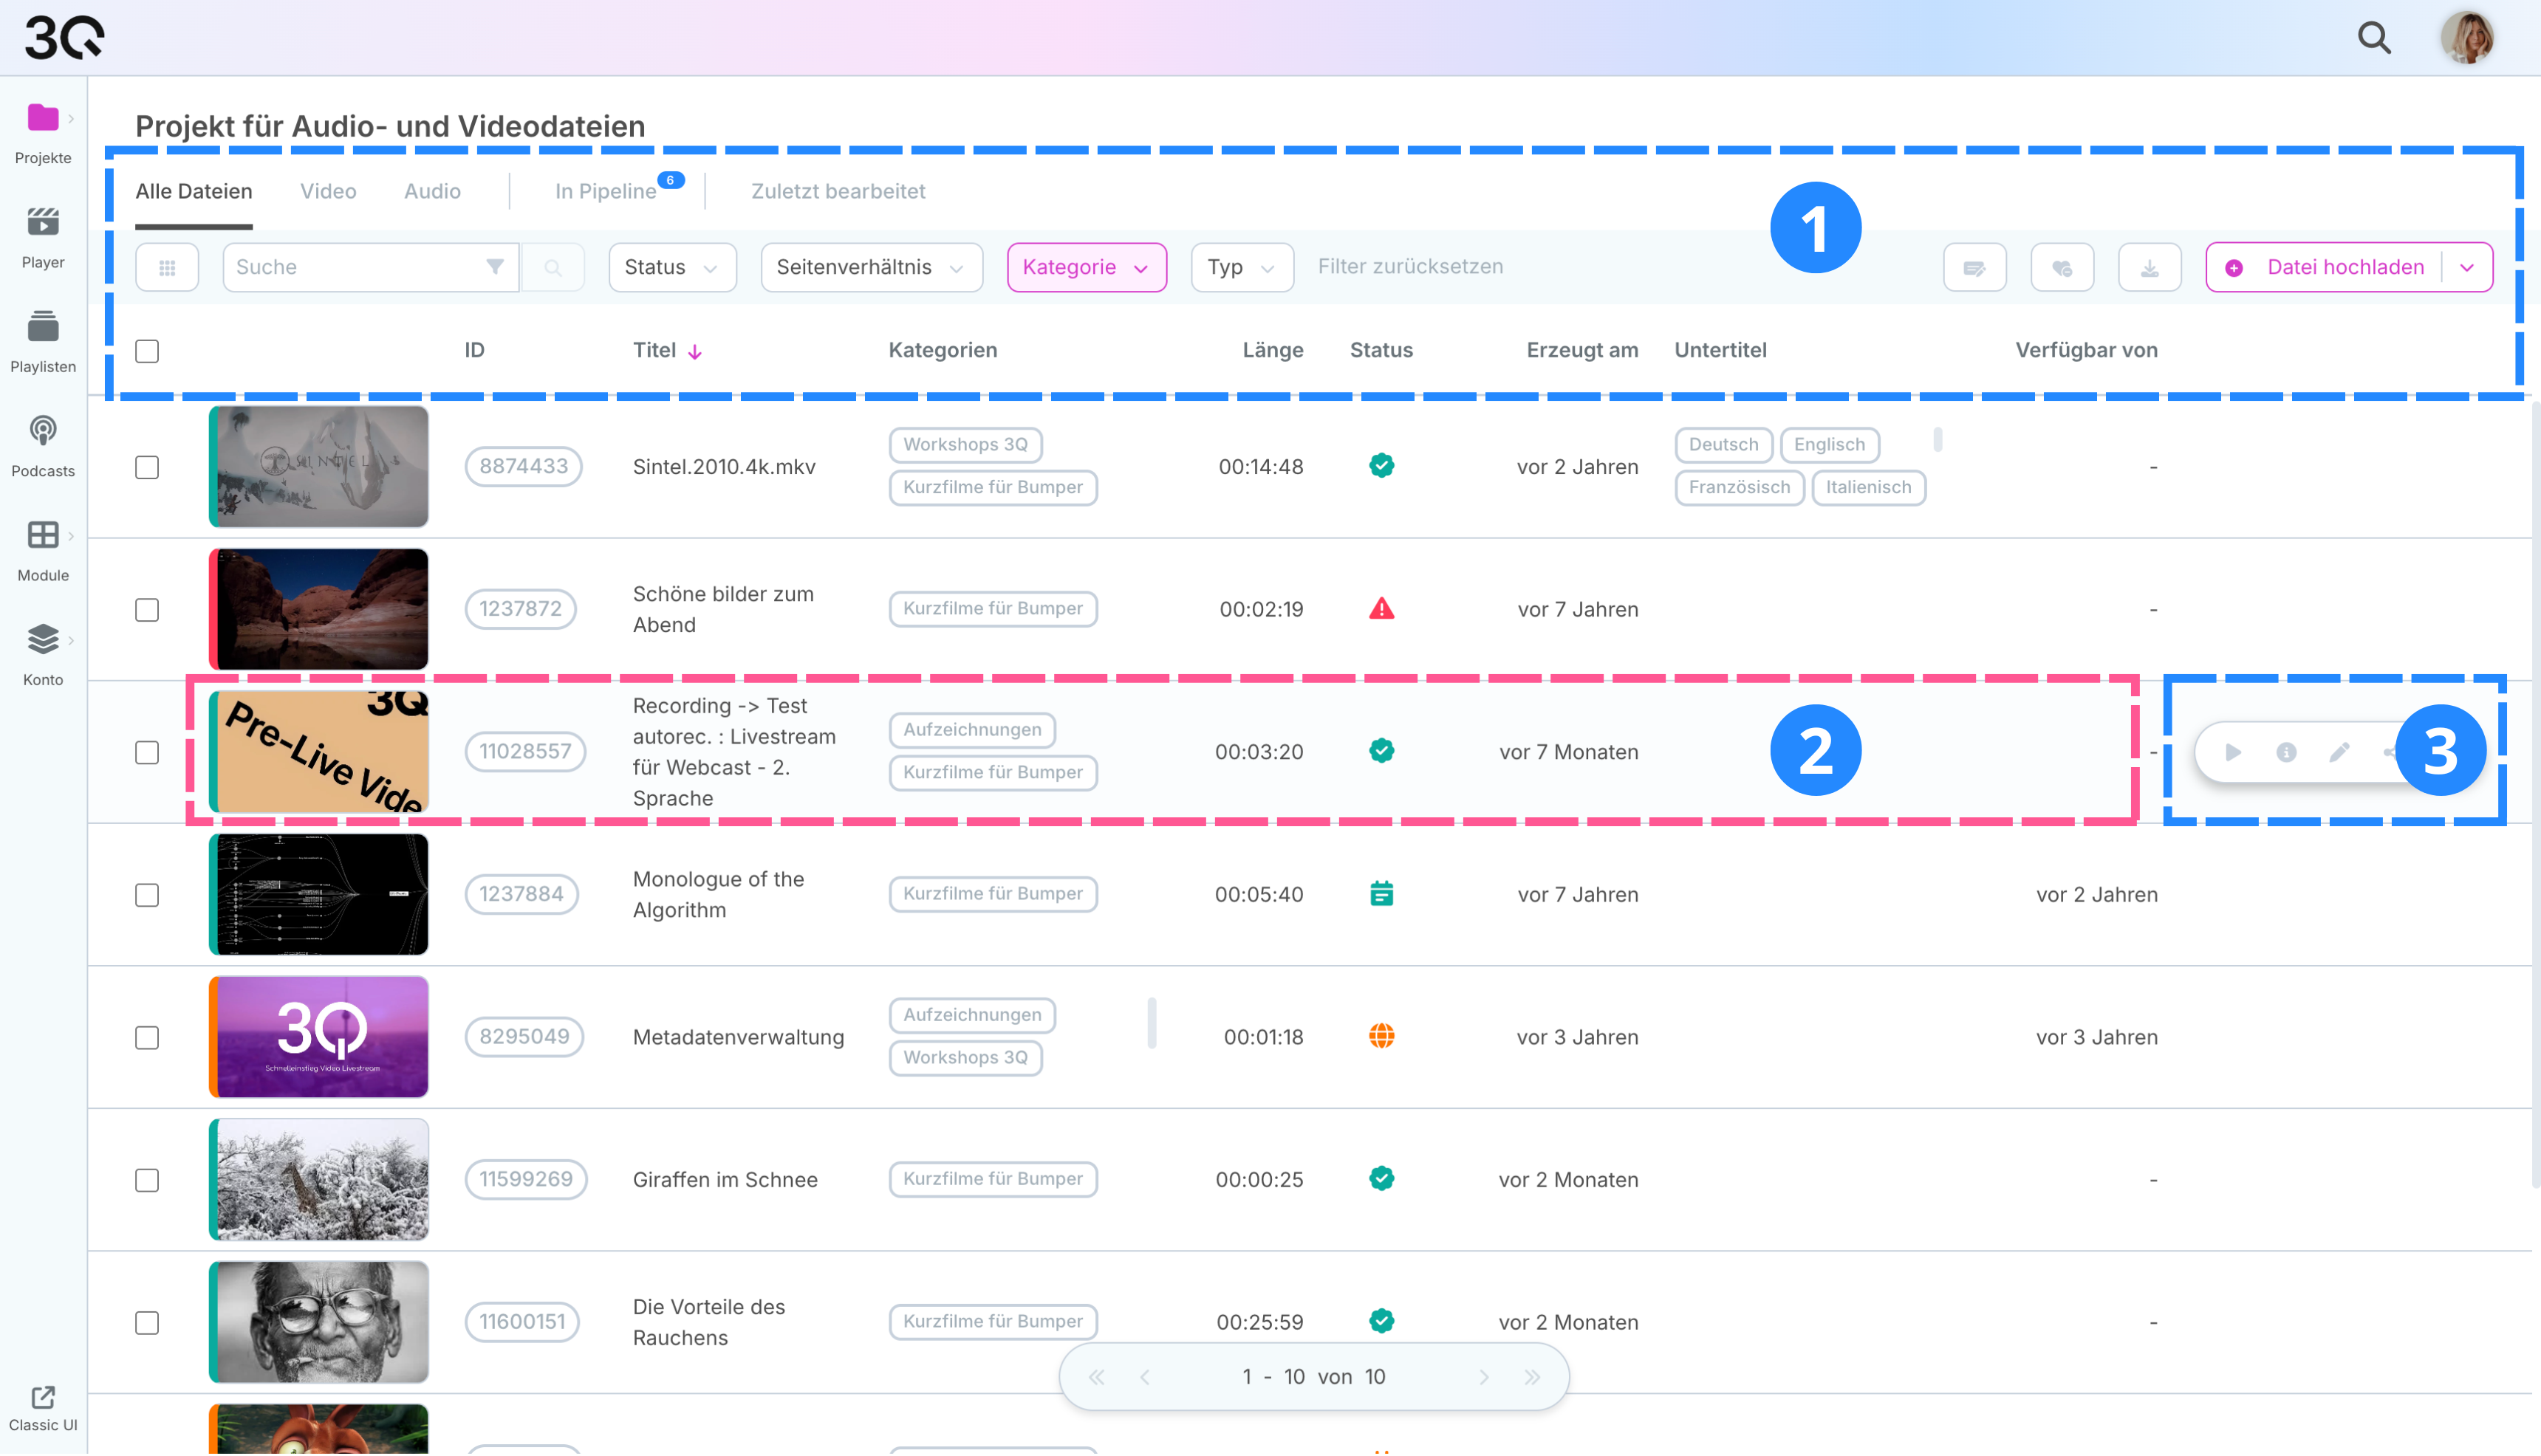Open the Player section in sidebar
The width and height of the screenshot is (2541, 1456).
(43, 222)
